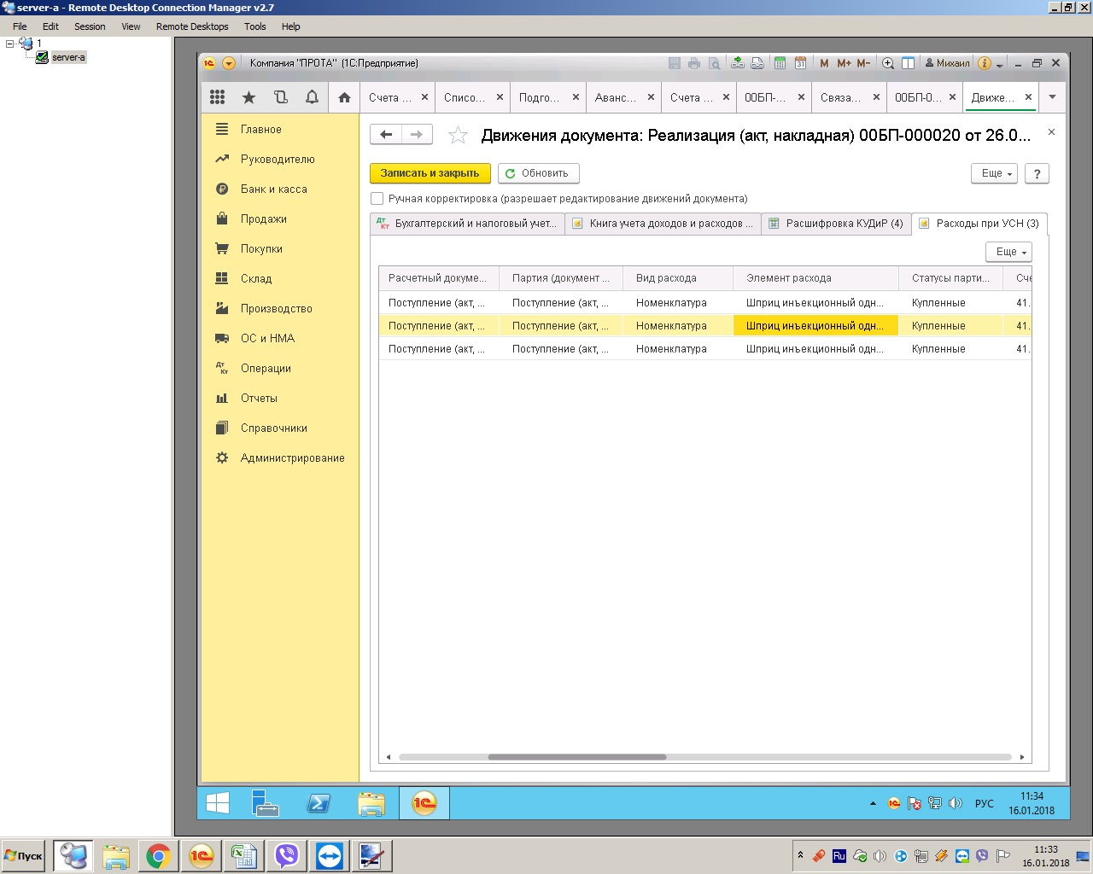Click the follow-link icon in 1C title bar
The width and height of the screenshot is (1093, 874).
point(757,63)
